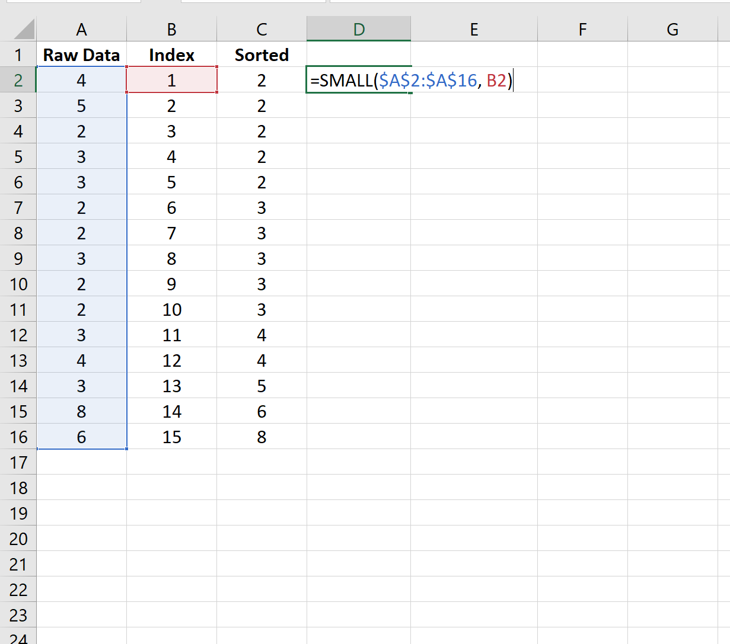Click Index cell with value 13
Image resolution: width=730 pixels, height=644 pixels.
coord(171,386)
